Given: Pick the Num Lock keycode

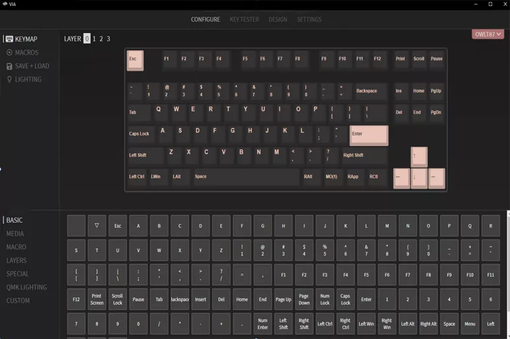Looking at the screenshot, I should tap(325, 299).
